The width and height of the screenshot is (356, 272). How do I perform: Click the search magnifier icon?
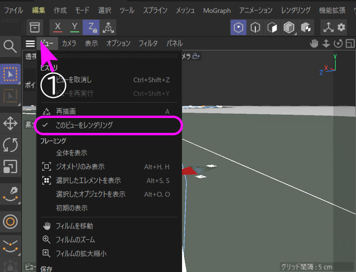[x=10, y=46]
